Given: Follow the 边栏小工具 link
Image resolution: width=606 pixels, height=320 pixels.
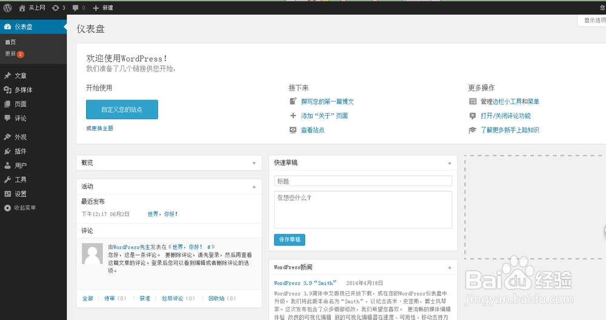Looking at the screenshot, I should [x=507, y=102].
